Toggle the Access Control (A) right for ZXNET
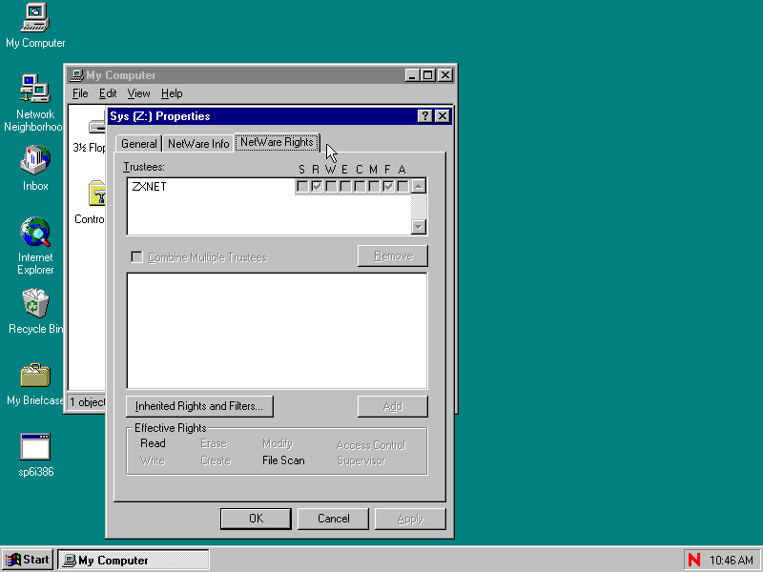 tap(402, 186)
